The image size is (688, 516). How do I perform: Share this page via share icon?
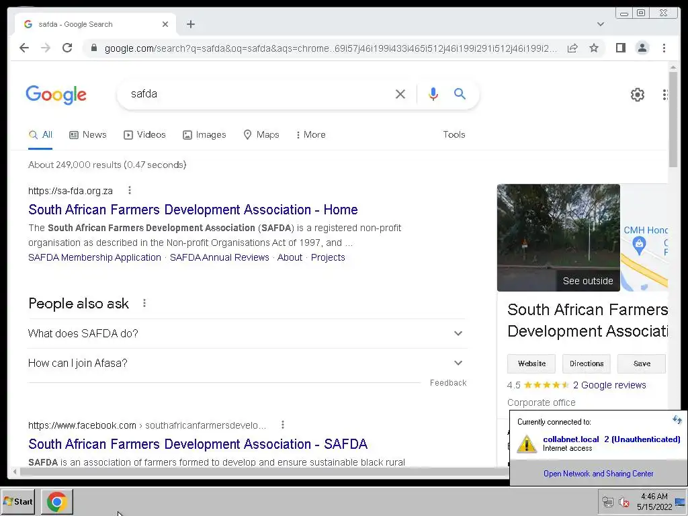click(x=572, y=48)
